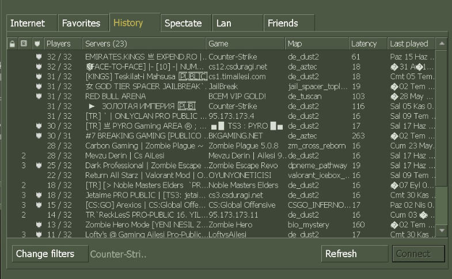Sort by bot count column icon
Screen dimensions: 452x279
[24, 44]
